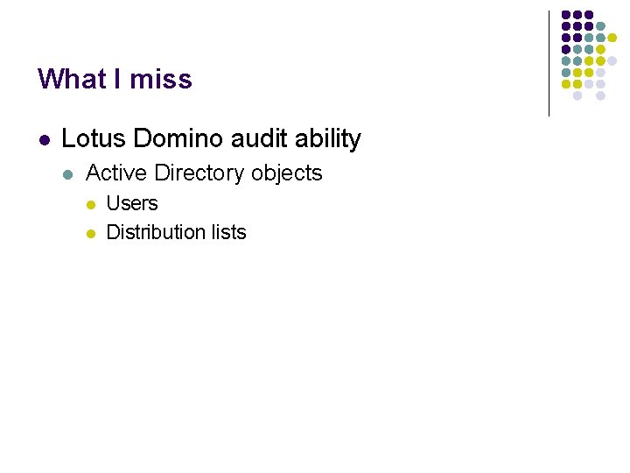
Task: Click the right pale dot in the bottom dot row
Action: point(600,95)
